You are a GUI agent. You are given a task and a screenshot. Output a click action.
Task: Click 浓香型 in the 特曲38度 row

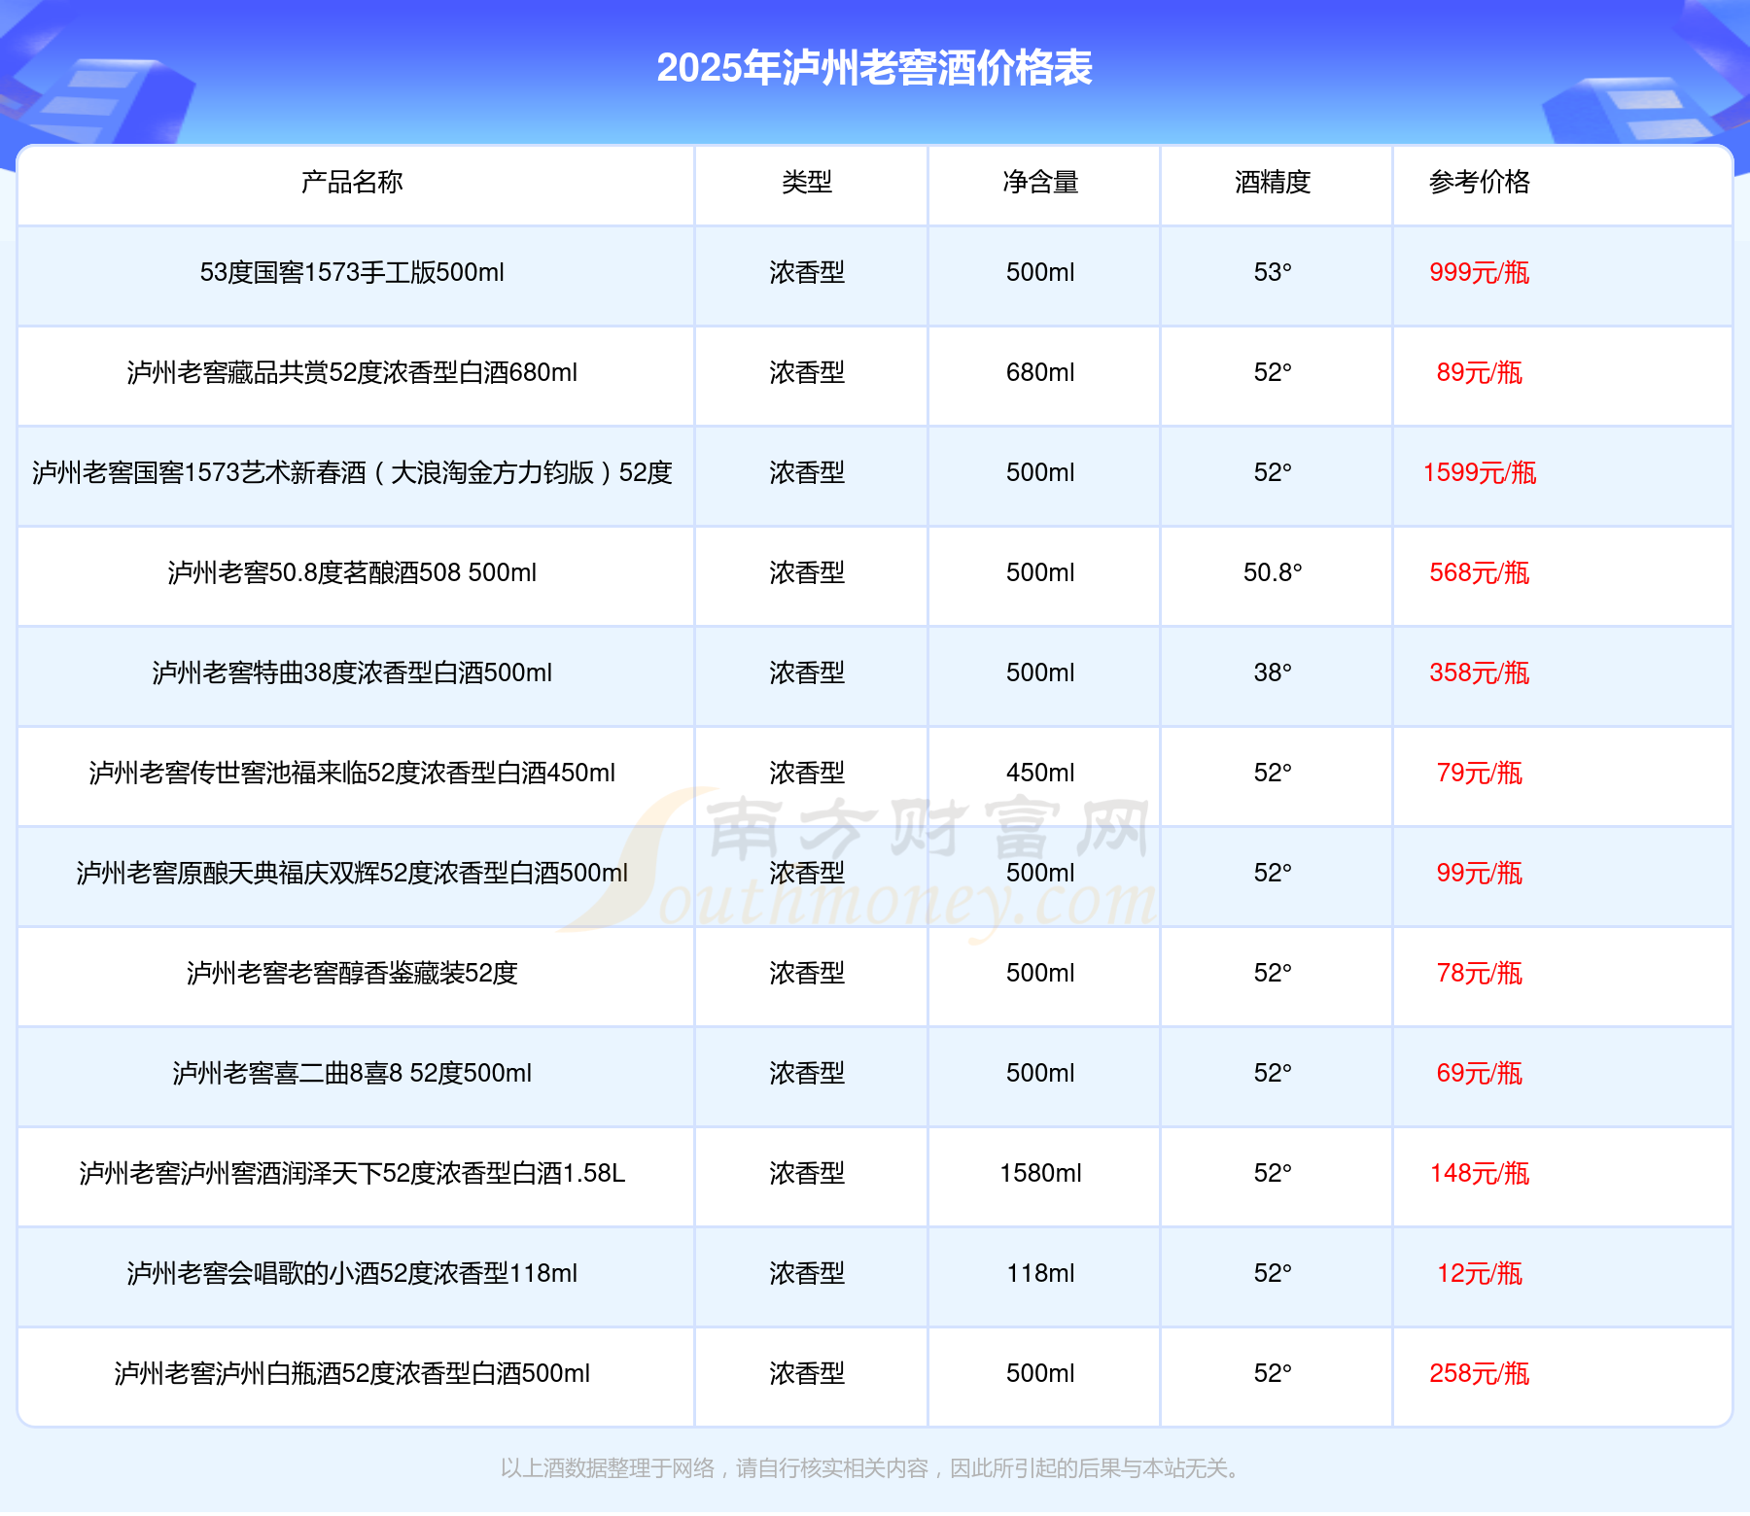pyautogui.click(x=807, y=672)
